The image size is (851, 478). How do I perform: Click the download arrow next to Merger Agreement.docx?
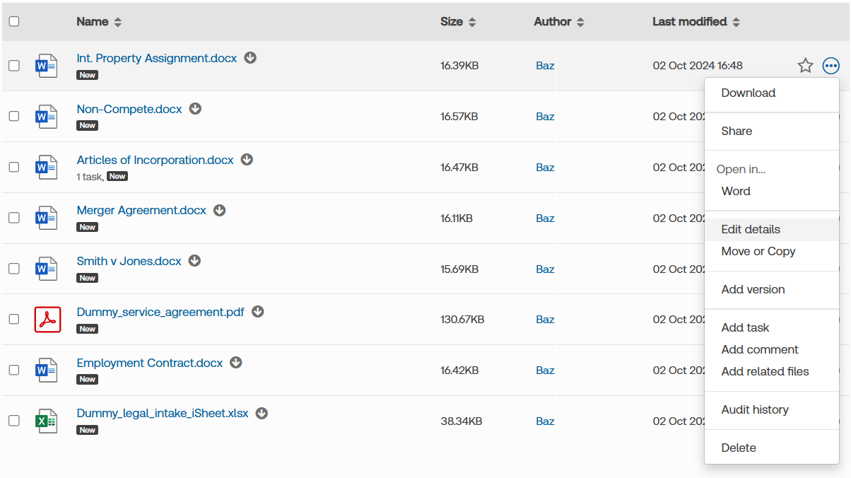point(220,211)
